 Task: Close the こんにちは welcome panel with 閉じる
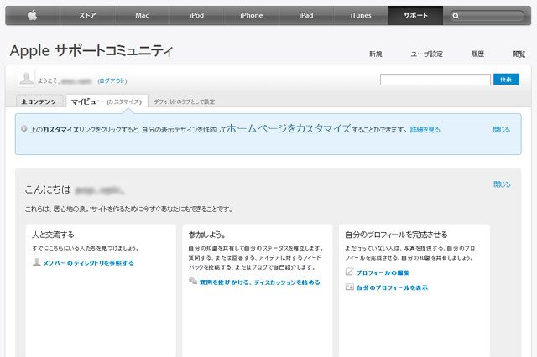pos(502,184)
